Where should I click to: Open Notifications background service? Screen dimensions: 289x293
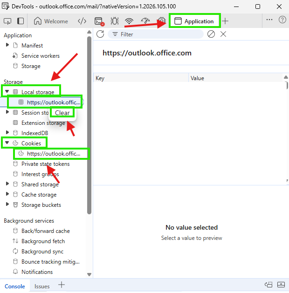coord(37,272)
